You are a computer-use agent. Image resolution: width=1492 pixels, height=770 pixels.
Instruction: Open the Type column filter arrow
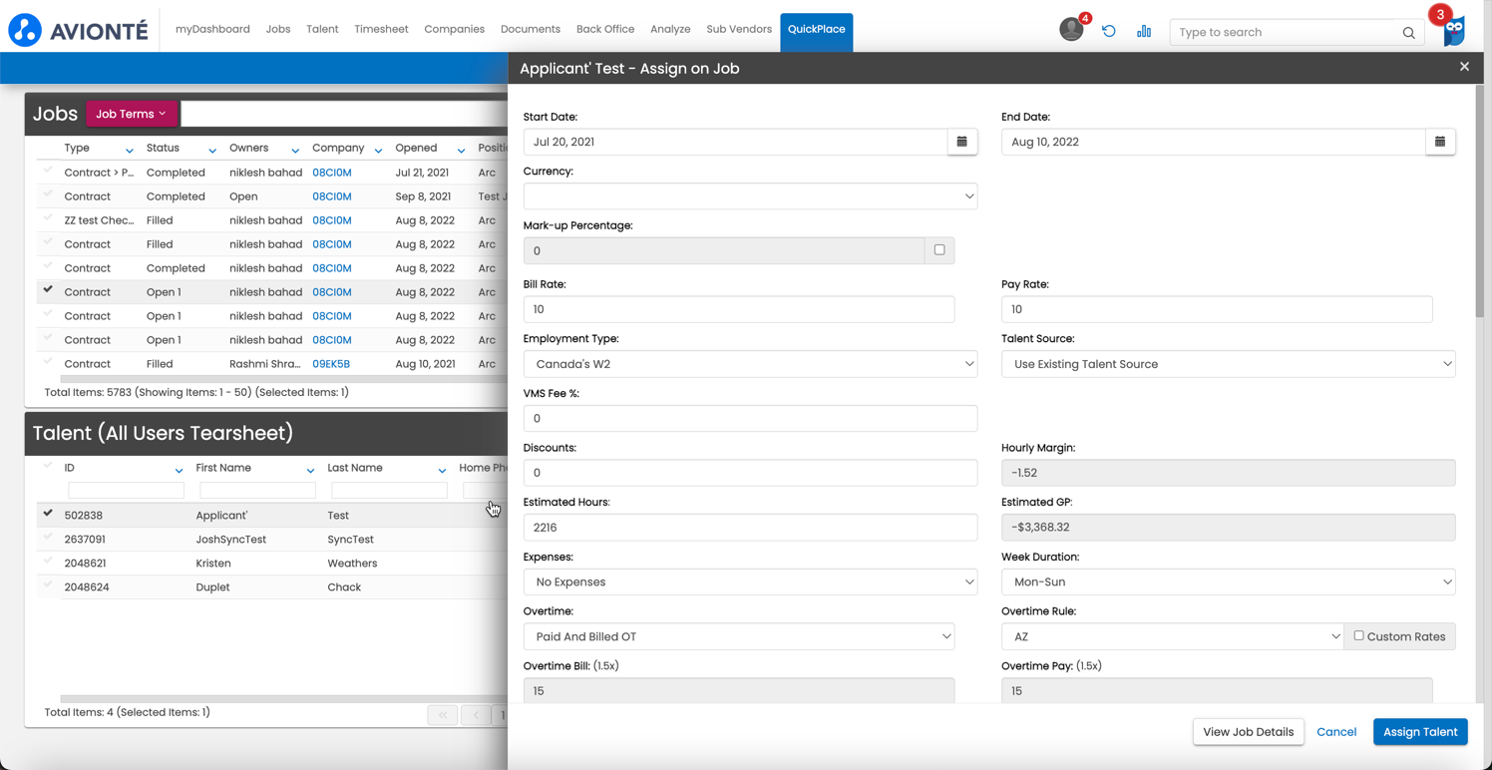pos(129,151)
